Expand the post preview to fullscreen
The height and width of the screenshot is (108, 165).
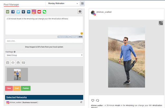(161, 23)
